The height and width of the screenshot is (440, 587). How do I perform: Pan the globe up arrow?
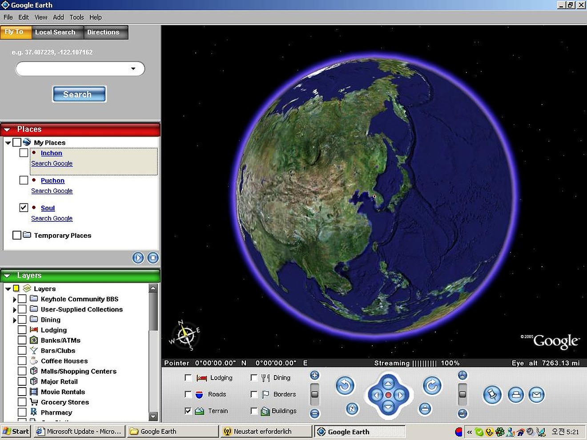pyautogui.click(x=388, y=384)
